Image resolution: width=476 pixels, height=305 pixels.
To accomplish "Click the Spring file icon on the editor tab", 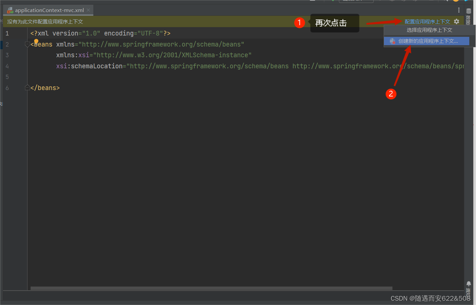I will [x=9, y=10].
